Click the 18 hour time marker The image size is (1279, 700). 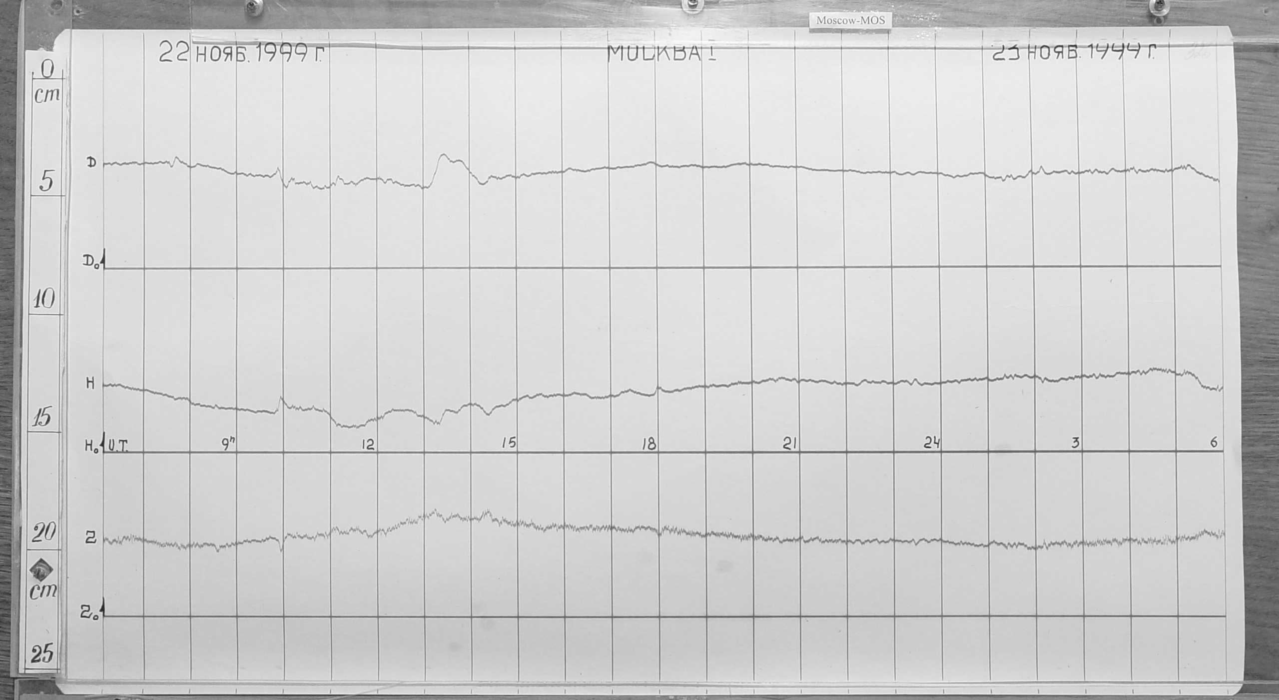[648, 444]
